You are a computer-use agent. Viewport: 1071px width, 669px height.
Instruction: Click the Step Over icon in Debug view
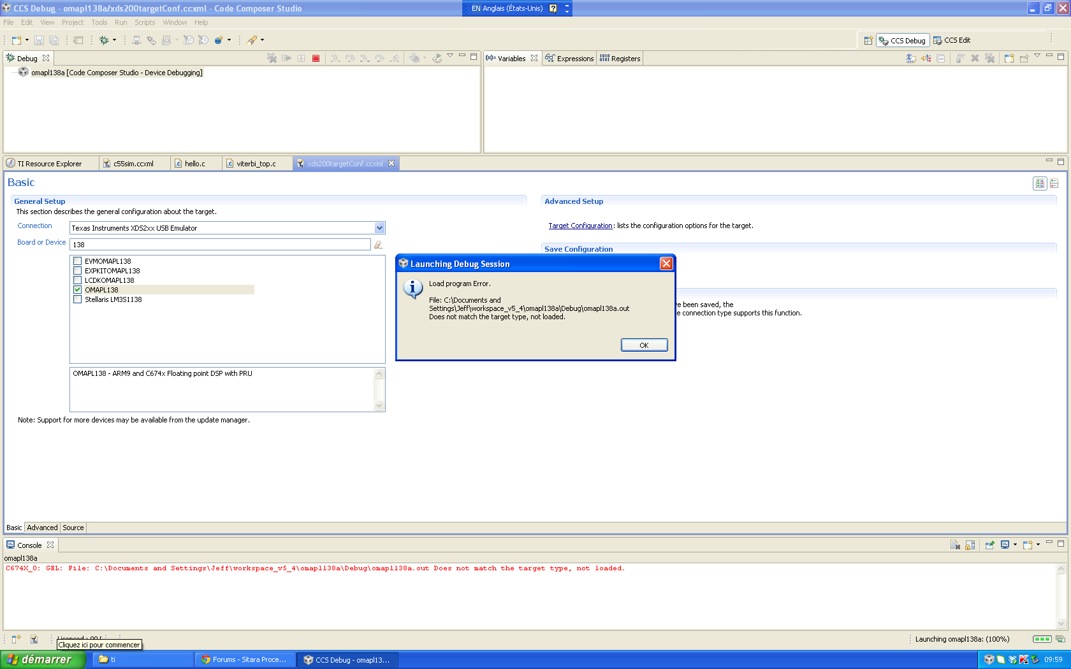[349, 58]
